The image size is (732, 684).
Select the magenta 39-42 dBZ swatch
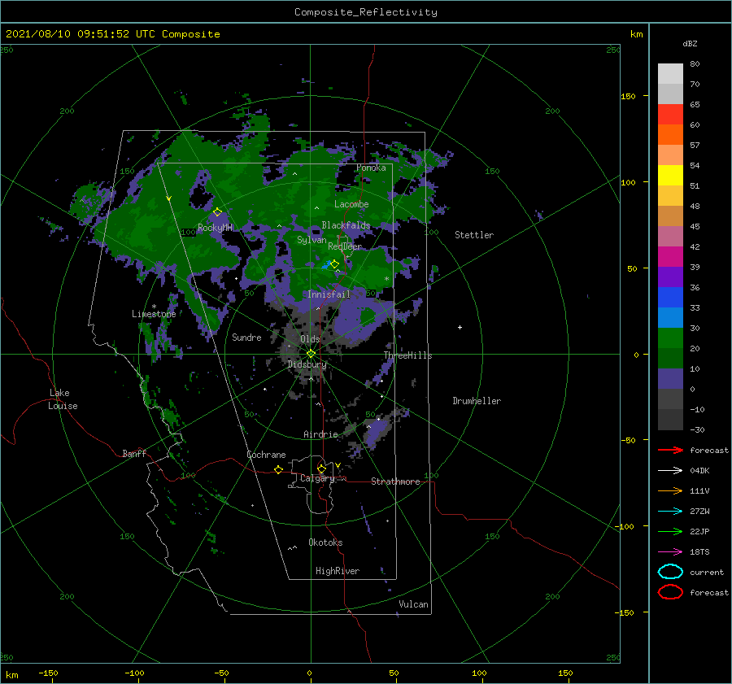coord(670,256)
